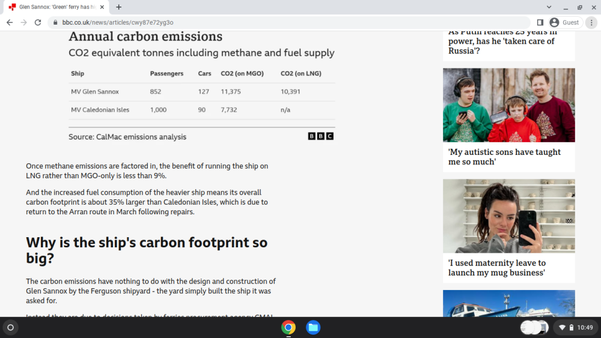Select the 'MV Caledonian Isles' cell
The image size is (601, 338).
(100, 110)
